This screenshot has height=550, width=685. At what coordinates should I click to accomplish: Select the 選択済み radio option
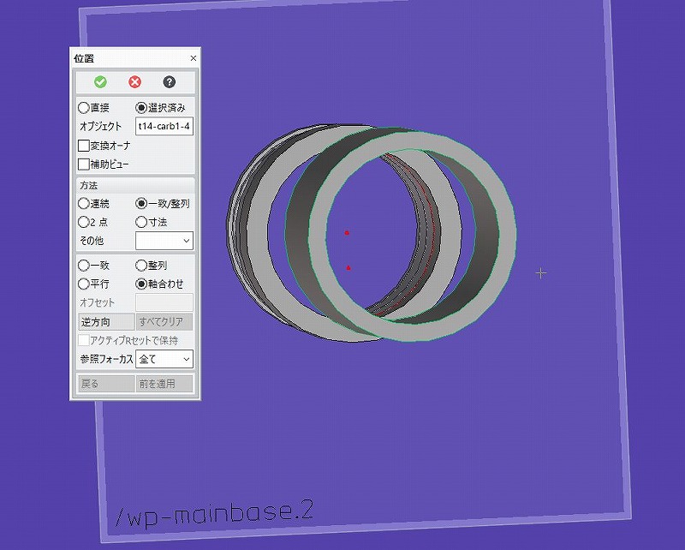[x=141, y=108]
